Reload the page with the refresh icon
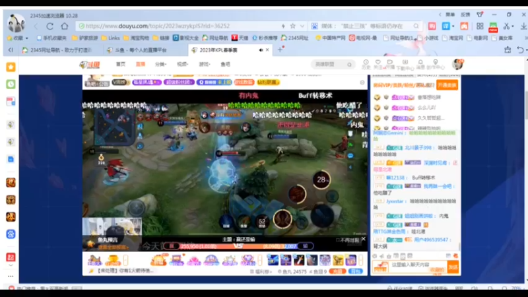 point(50,26)
